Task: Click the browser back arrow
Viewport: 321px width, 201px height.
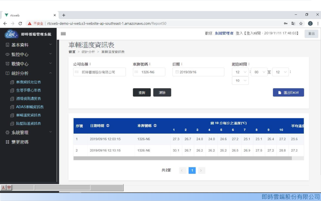Action: click(5, 24)
